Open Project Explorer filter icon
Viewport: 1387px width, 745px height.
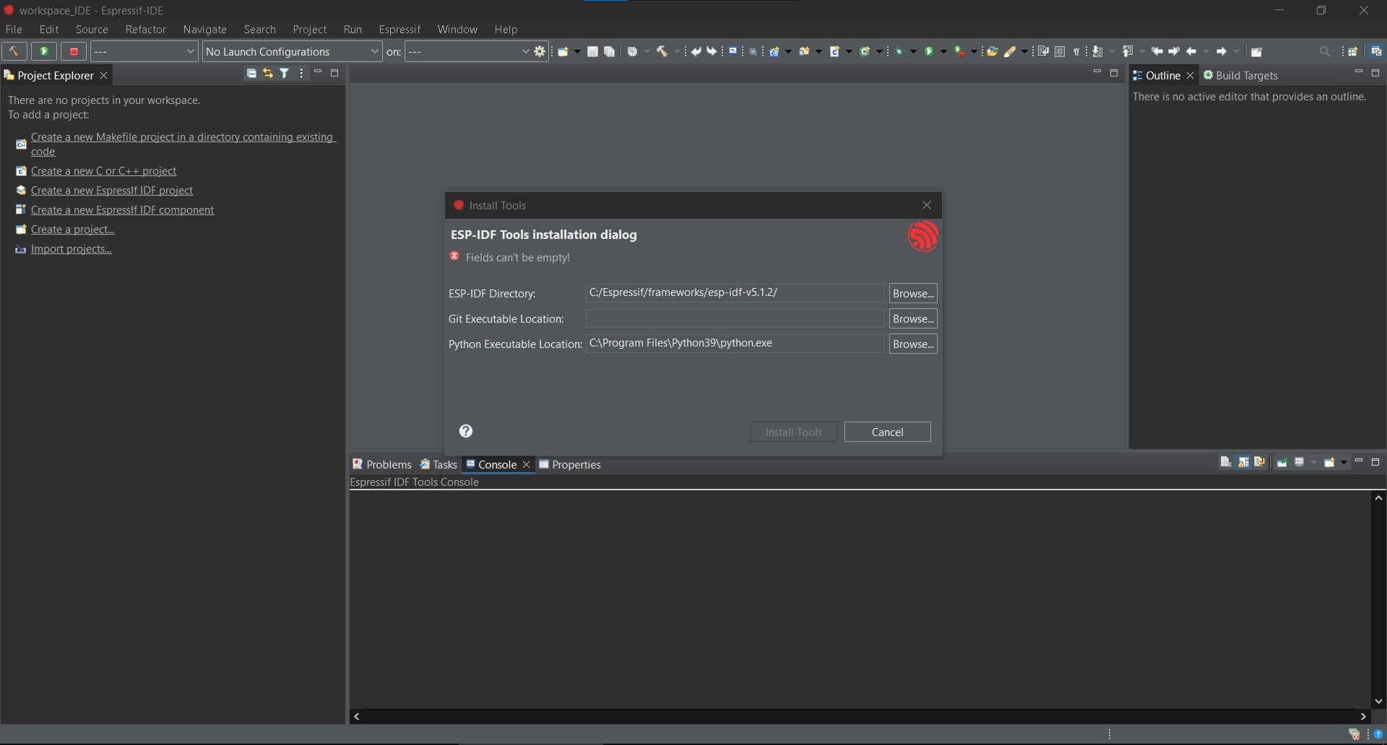click(285, 73)
